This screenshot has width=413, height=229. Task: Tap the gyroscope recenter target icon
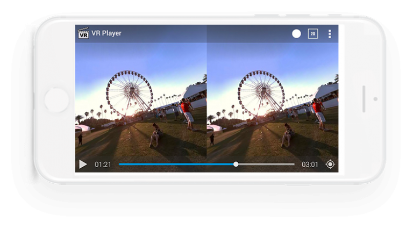[x=330, y=164]
